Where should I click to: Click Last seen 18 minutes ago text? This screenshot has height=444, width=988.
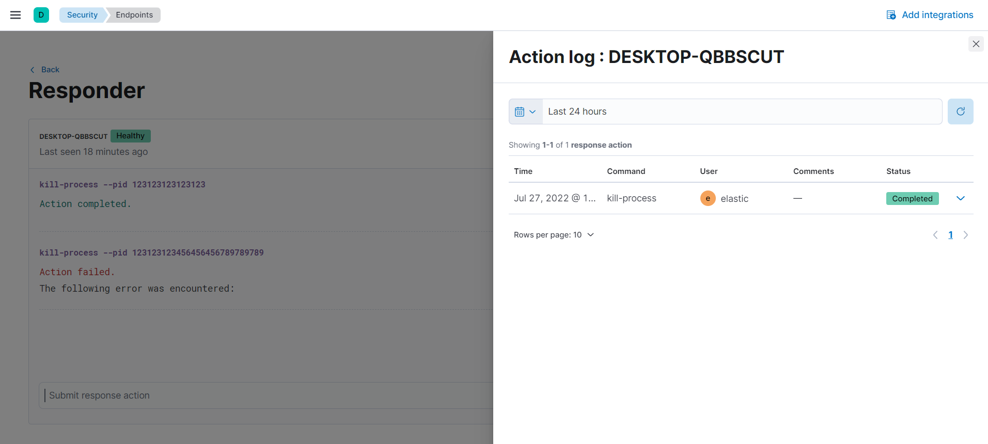click(x=93, y=152)
